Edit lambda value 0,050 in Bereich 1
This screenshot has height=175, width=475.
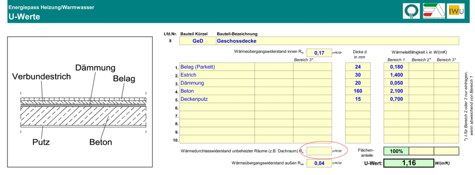coord(396,83)
